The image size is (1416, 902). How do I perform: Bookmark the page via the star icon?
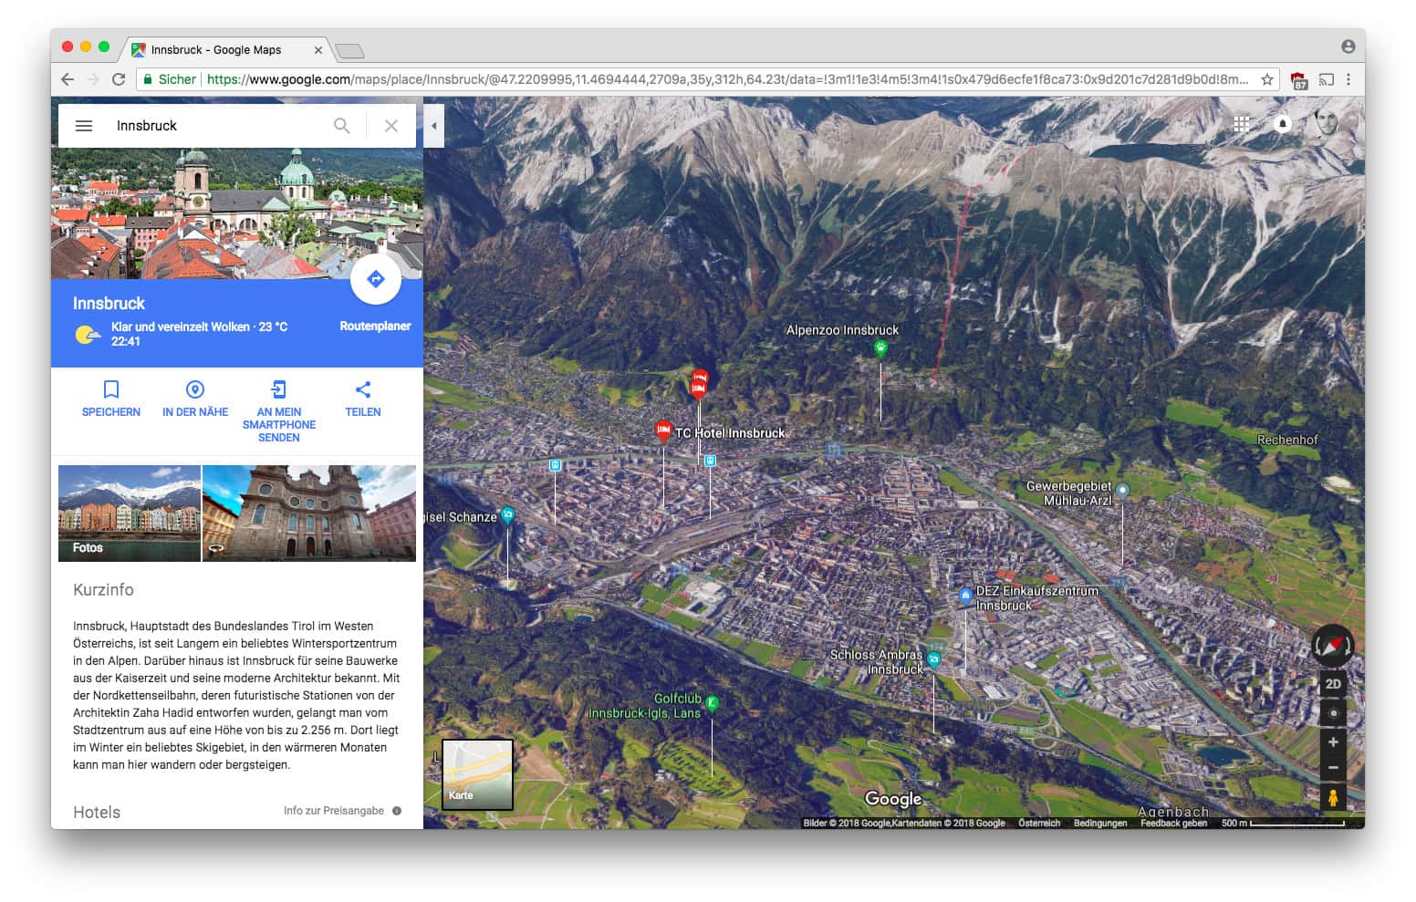point(1268,79)
